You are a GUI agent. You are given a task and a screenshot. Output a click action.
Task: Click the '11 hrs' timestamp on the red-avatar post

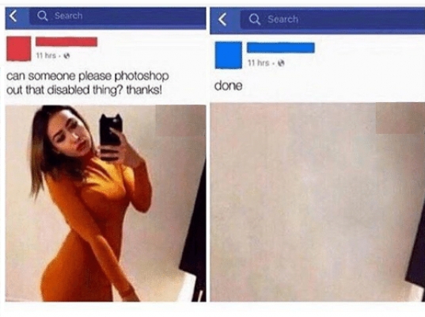click(x=46, y=55)
